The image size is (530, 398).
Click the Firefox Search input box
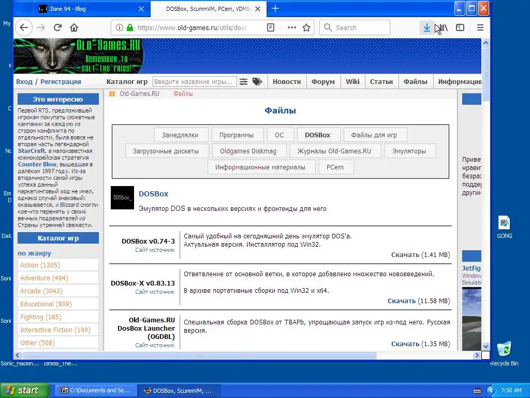[355, 27]
